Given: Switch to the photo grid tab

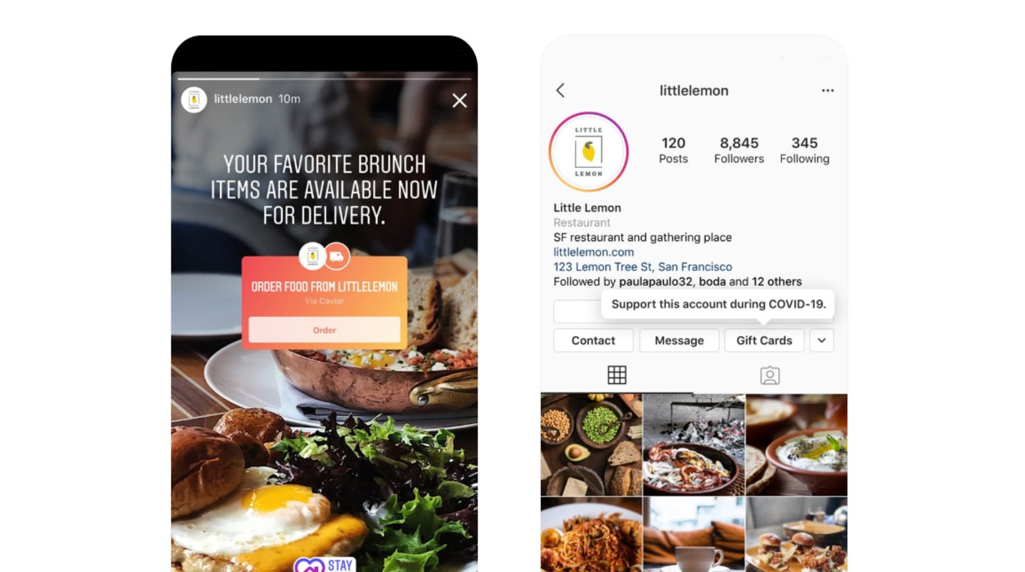Looking at the screenshot, I should point(617,375).
